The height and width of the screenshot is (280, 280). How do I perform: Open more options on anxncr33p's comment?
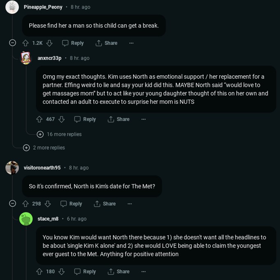click(x=144, y=119)
